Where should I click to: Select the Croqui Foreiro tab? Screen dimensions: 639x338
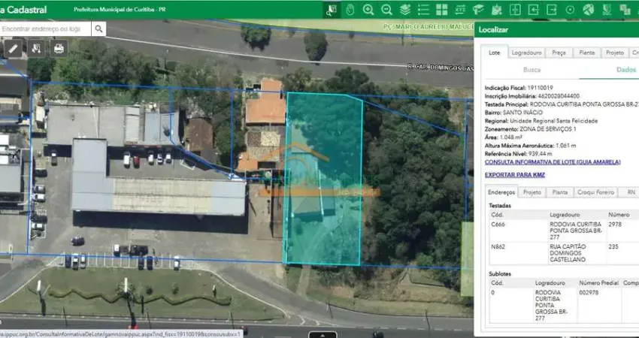pyautogui.click(x=595, y=192)
